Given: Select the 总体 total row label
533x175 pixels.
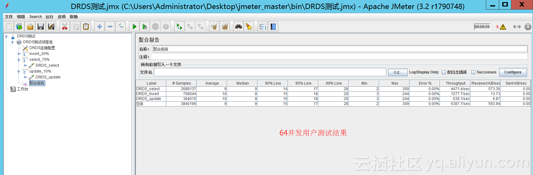Looking at the screenshot, I should click(140, 104).
